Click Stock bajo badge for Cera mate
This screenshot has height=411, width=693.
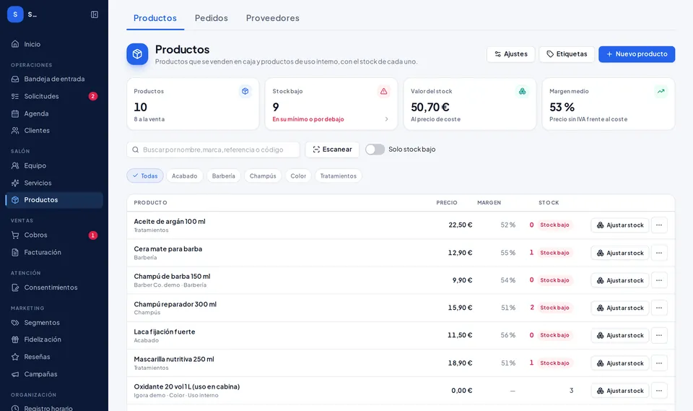tap(554, 253)
